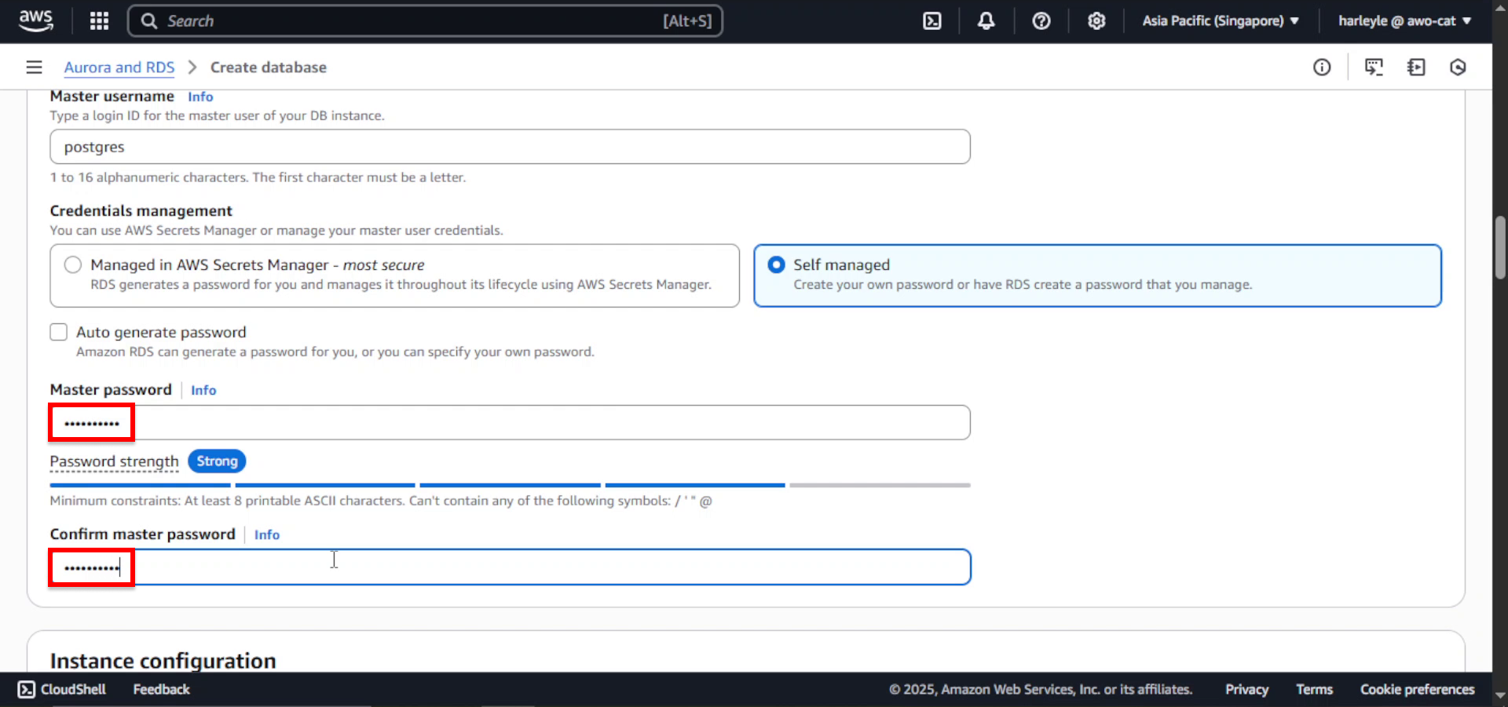The height and width of the screenshot is (707, 1508).
Task: Click the Strong password strength badge
Action: tap(217, 461)
